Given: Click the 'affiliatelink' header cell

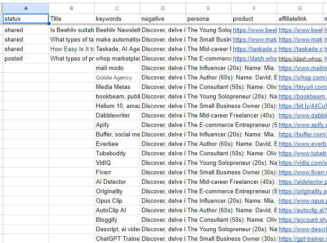Looking at the screenshot, I should tap(300, 19).
